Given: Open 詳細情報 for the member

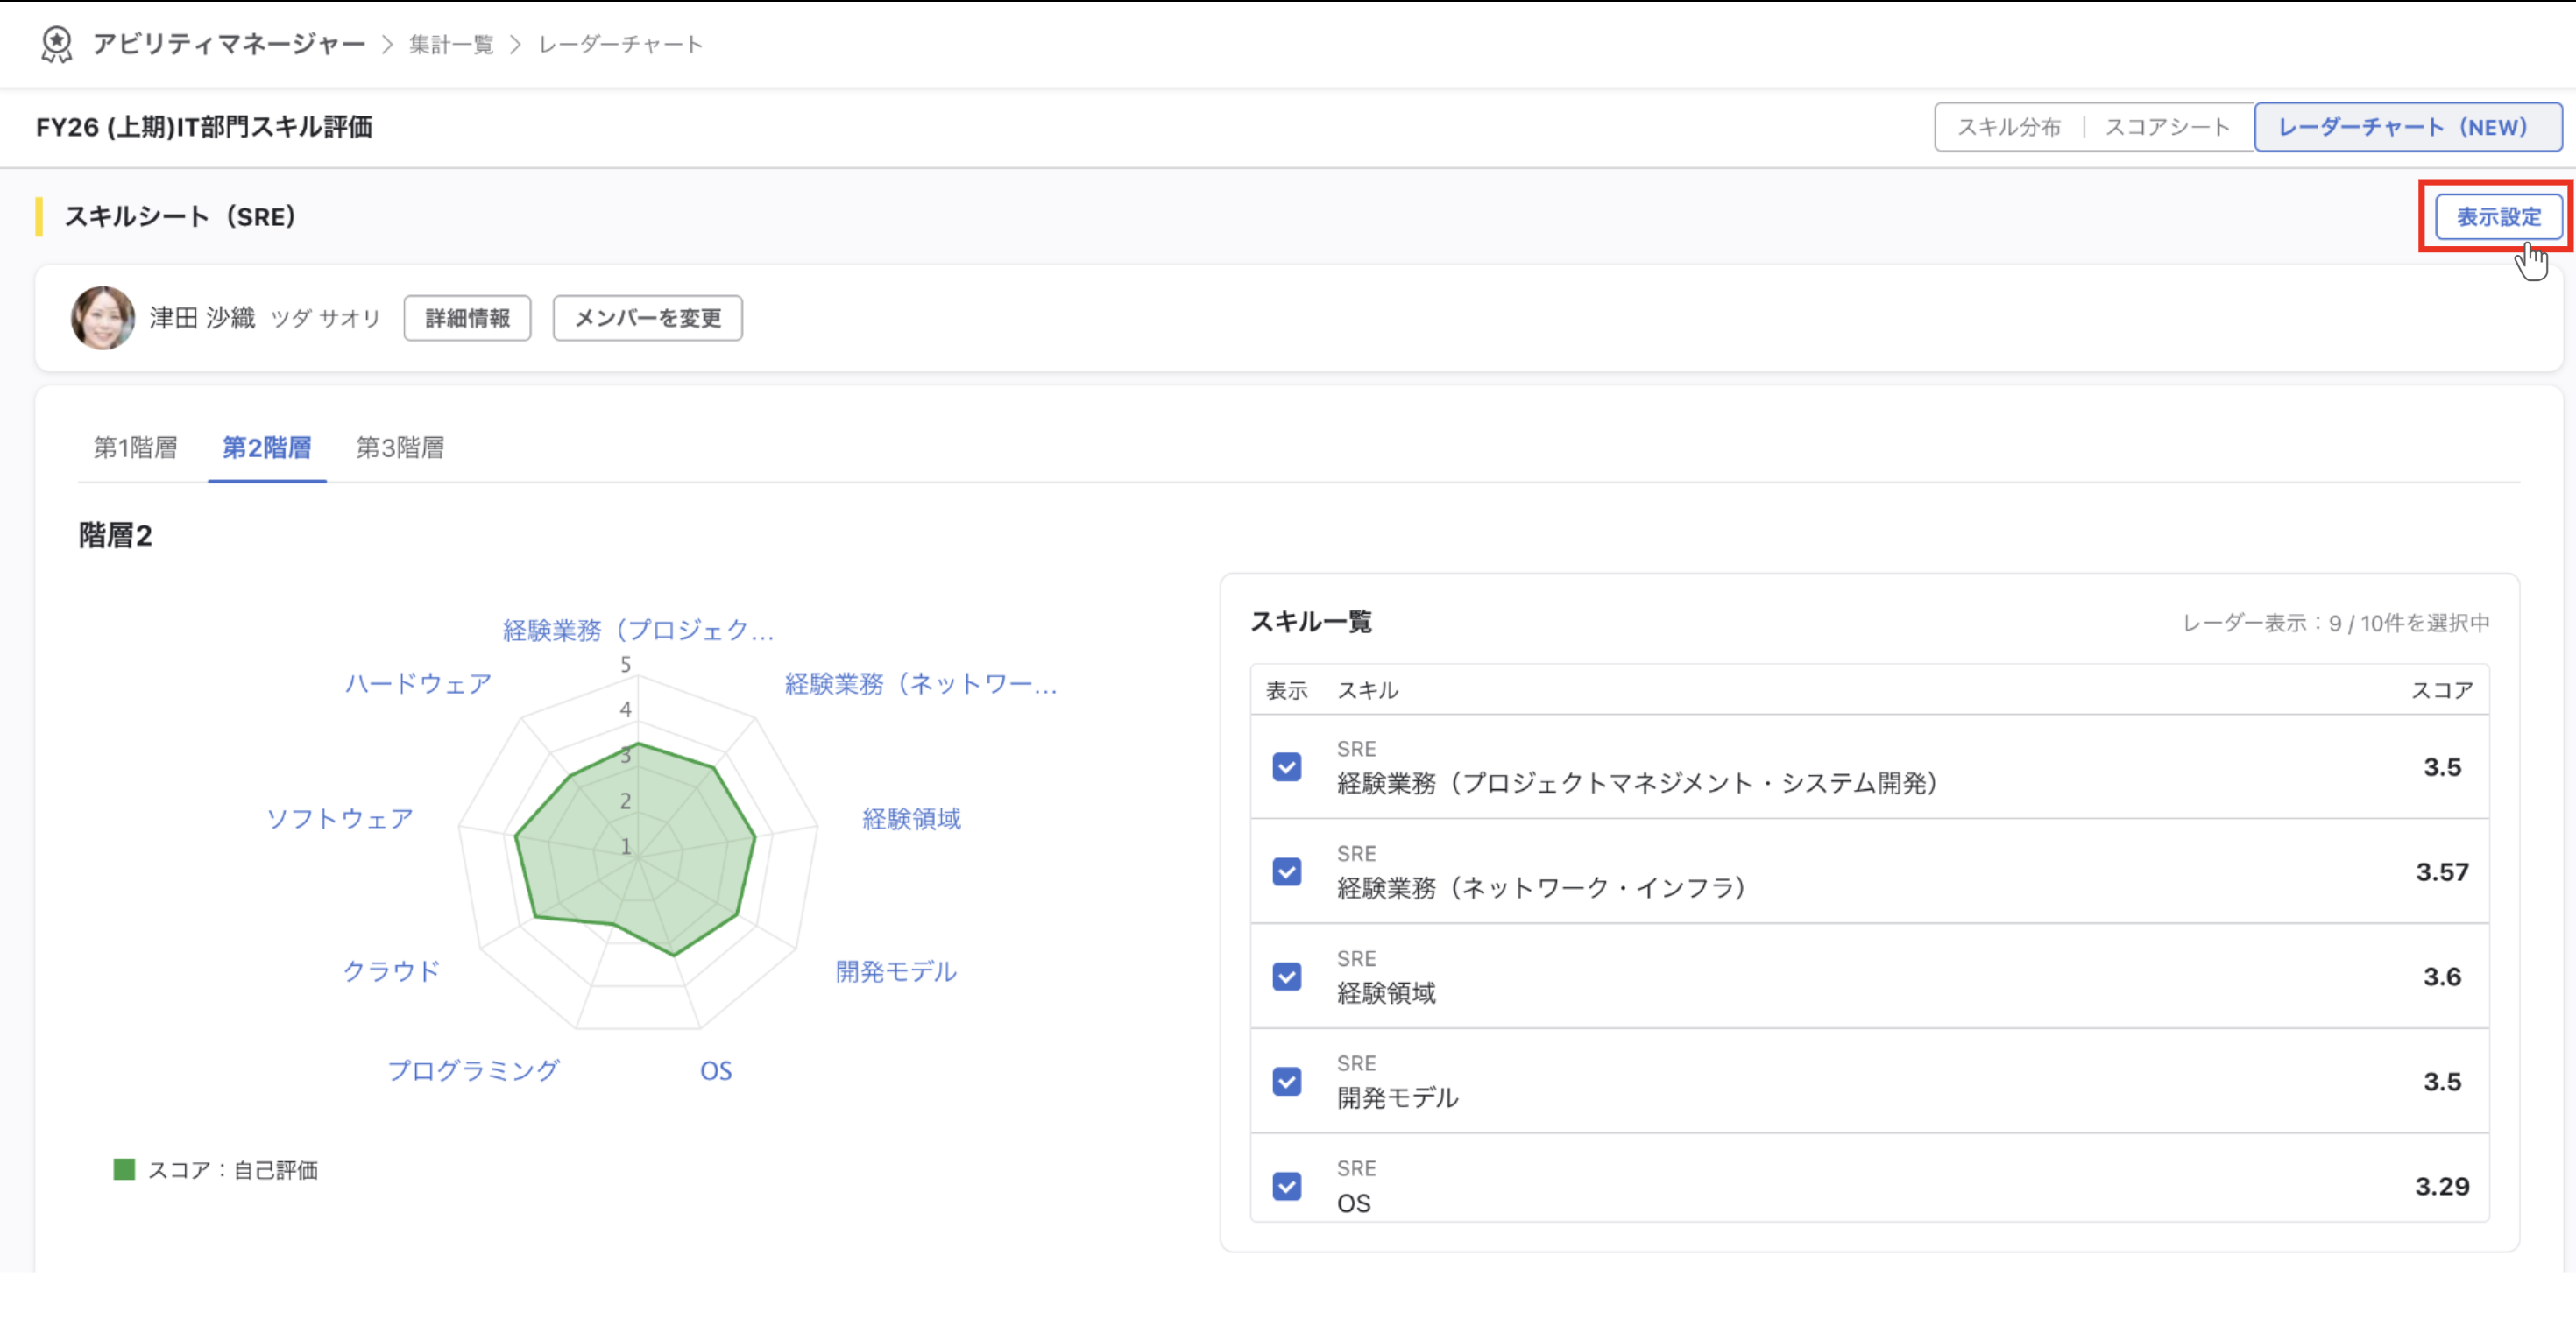Looking at the screenshot, I should (467, 318).
